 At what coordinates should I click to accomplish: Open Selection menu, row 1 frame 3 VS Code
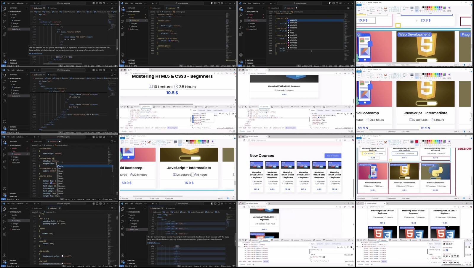pos(257,3)
